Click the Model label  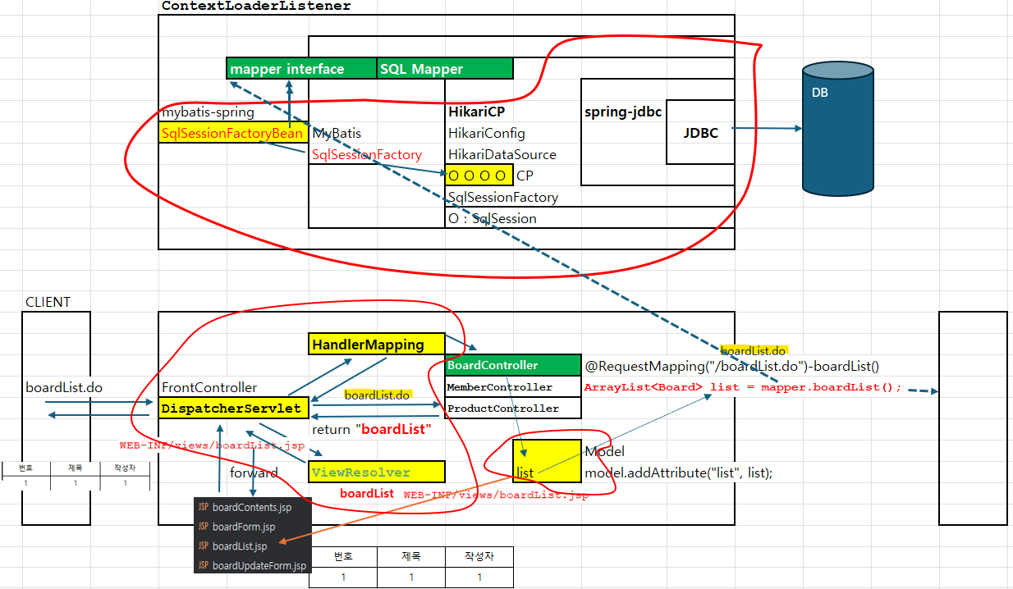(605, 451)
